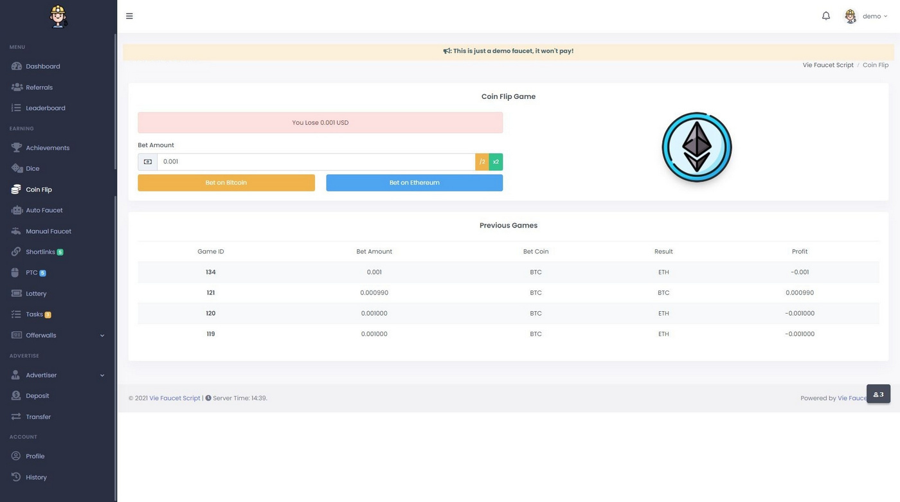Halve the bet with /2 button
The height and width of the screenshot is (502, 900).
[x=482, y=162]
